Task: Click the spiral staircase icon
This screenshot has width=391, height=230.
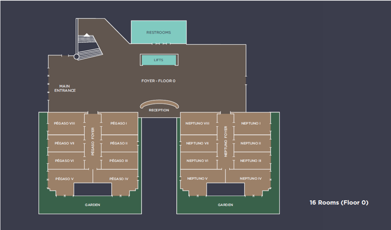Action: tap(86, 43)
